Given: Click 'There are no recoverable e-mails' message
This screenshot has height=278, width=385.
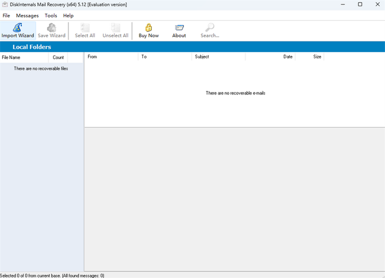Looking at the screenshot, I should coord(235,93).
